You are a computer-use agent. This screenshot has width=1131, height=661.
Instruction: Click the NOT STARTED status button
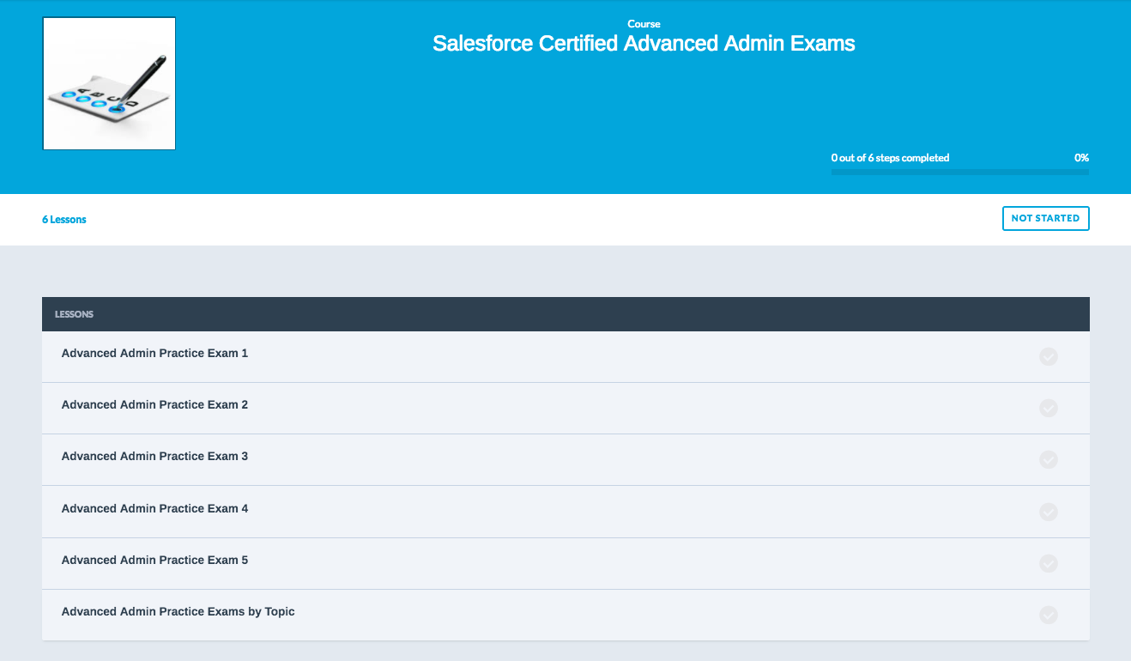(x=1045, y=219)
